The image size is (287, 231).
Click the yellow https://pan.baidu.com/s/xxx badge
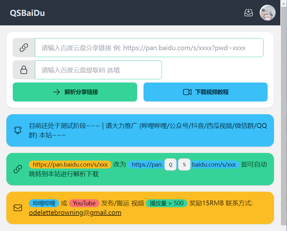[x=70, y=165]
